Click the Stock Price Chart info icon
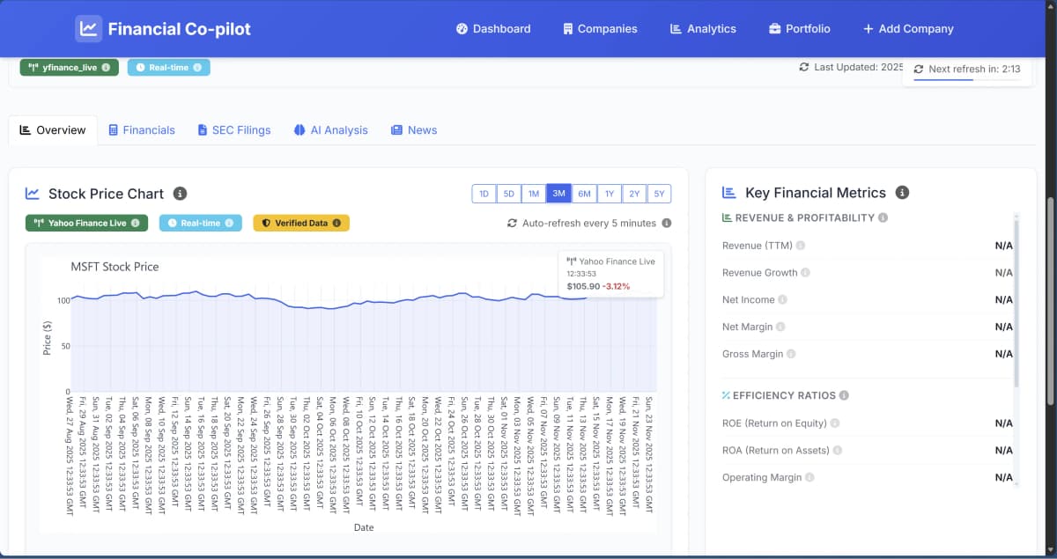The image size is (1057, 559). (181, 193)
